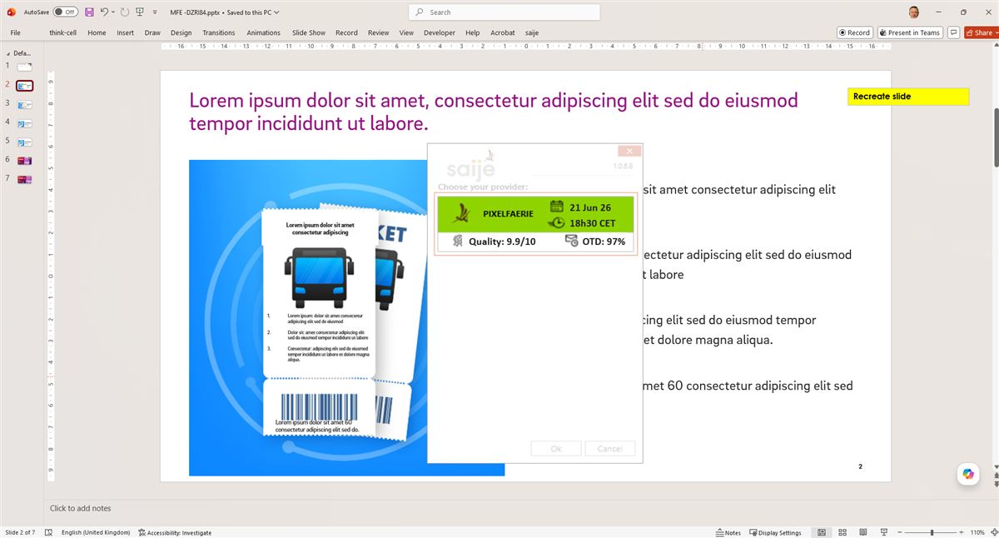Close the saije provider dialog
This screenshot has width=999, height=538.
pos(629,151)
